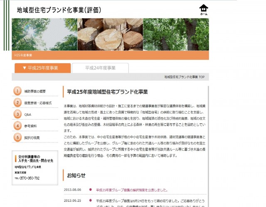Click the green trees banner image at right

click(x=176, y=34)
